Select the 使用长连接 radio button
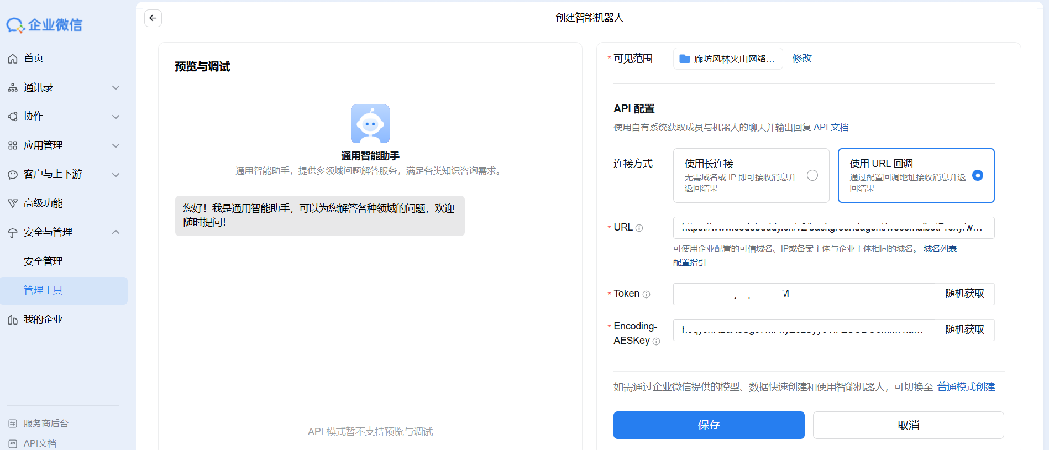Screen dimensions: 1049x450 (812, 175)
